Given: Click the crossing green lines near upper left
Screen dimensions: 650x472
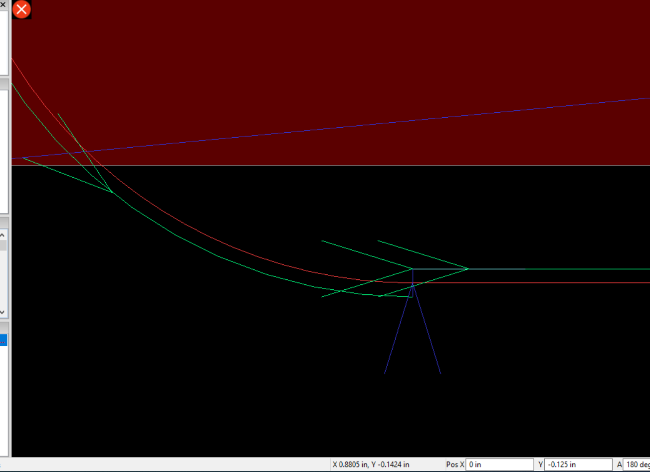Looking at the screenshot, I should pos(84,151).
